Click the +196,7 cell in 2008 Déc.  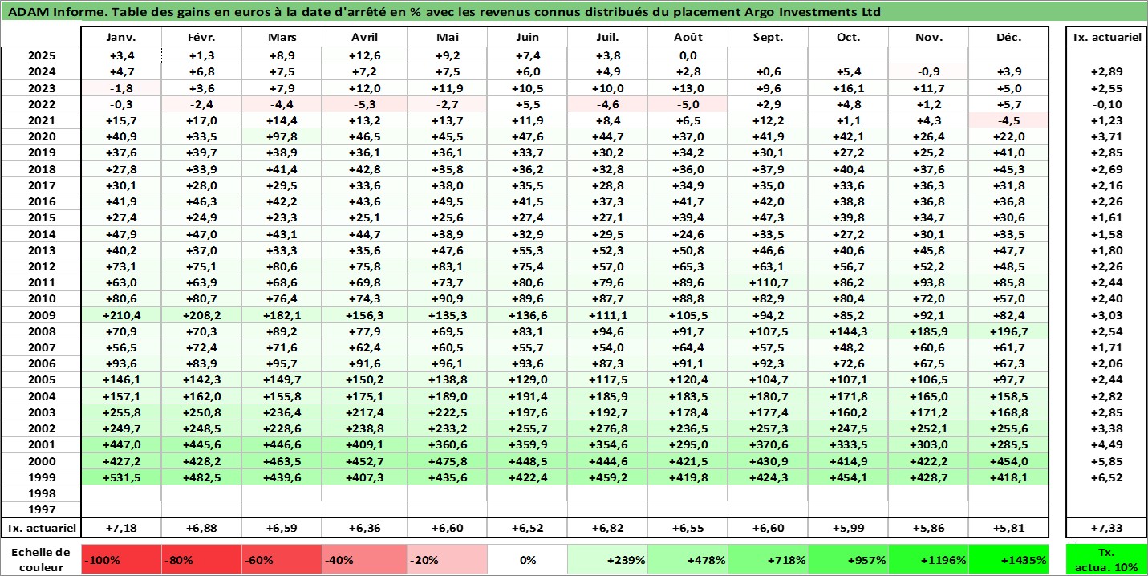pyautogui.click(x=1008, y=331)
